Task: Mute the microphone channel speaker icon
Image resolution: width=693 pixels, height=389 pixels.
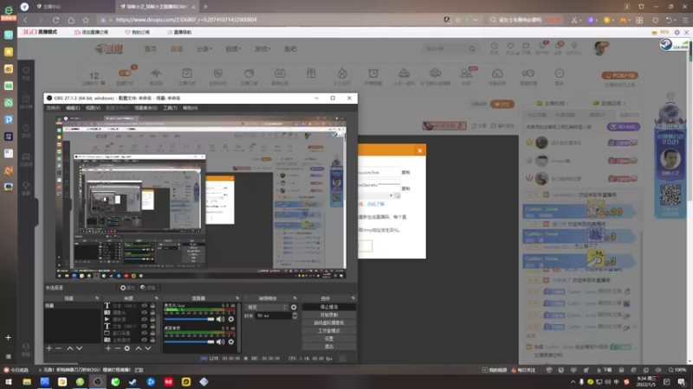Action: point(220,319)
